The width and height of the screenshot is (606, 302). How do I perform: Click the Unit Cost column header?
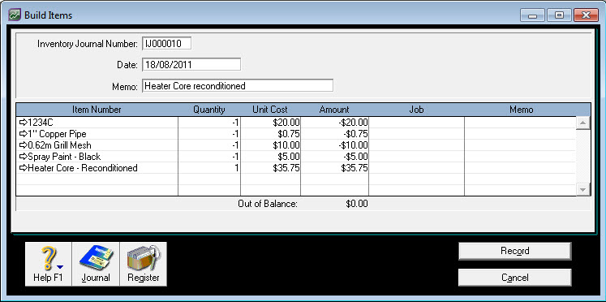click(270, 110)
